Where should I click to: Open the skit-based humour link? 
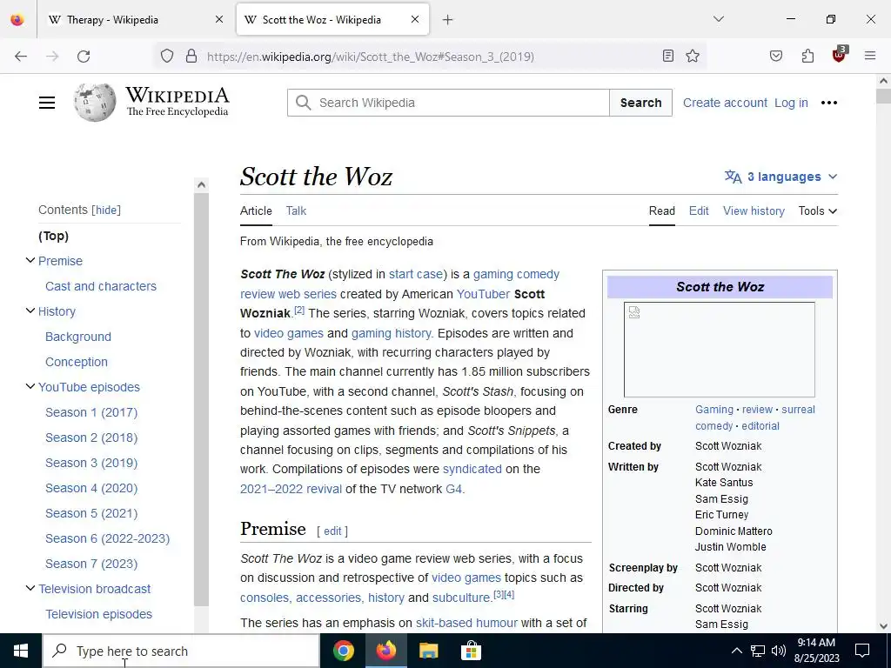466,623
